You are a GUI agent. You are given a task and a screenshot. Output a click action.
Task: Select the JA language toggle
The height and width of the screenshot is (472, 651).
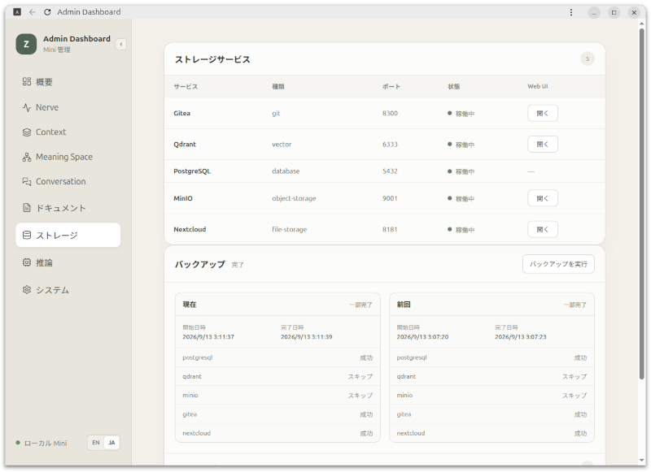tap(111, 443)
